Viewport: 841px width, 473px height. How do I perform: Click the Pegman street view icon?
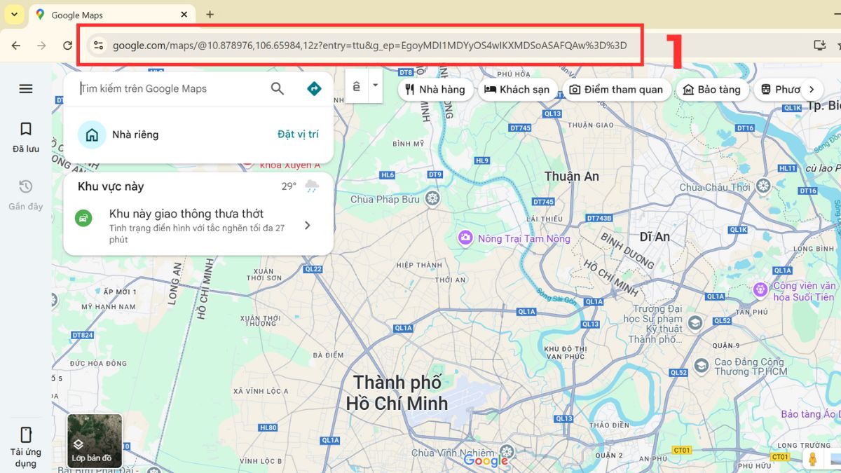(x=812, y=459)
